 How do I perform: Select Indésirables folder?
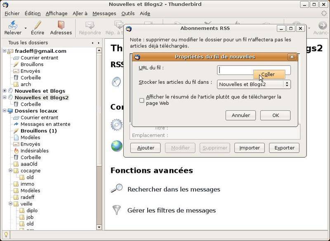[34, 151]
